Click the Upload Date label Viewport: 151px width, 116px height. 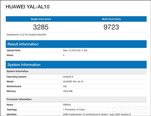coord(14,50)
